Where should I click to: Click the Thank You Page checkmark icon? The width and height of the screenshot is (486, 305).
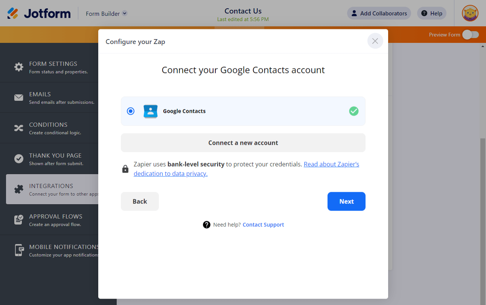(19, 159)
